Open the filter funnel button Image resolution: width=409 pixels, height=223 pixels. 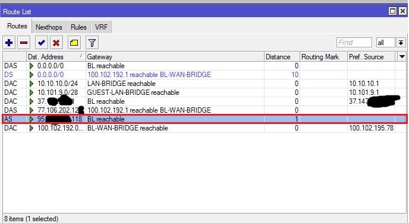pyautogui.click(x=92, y=43)
